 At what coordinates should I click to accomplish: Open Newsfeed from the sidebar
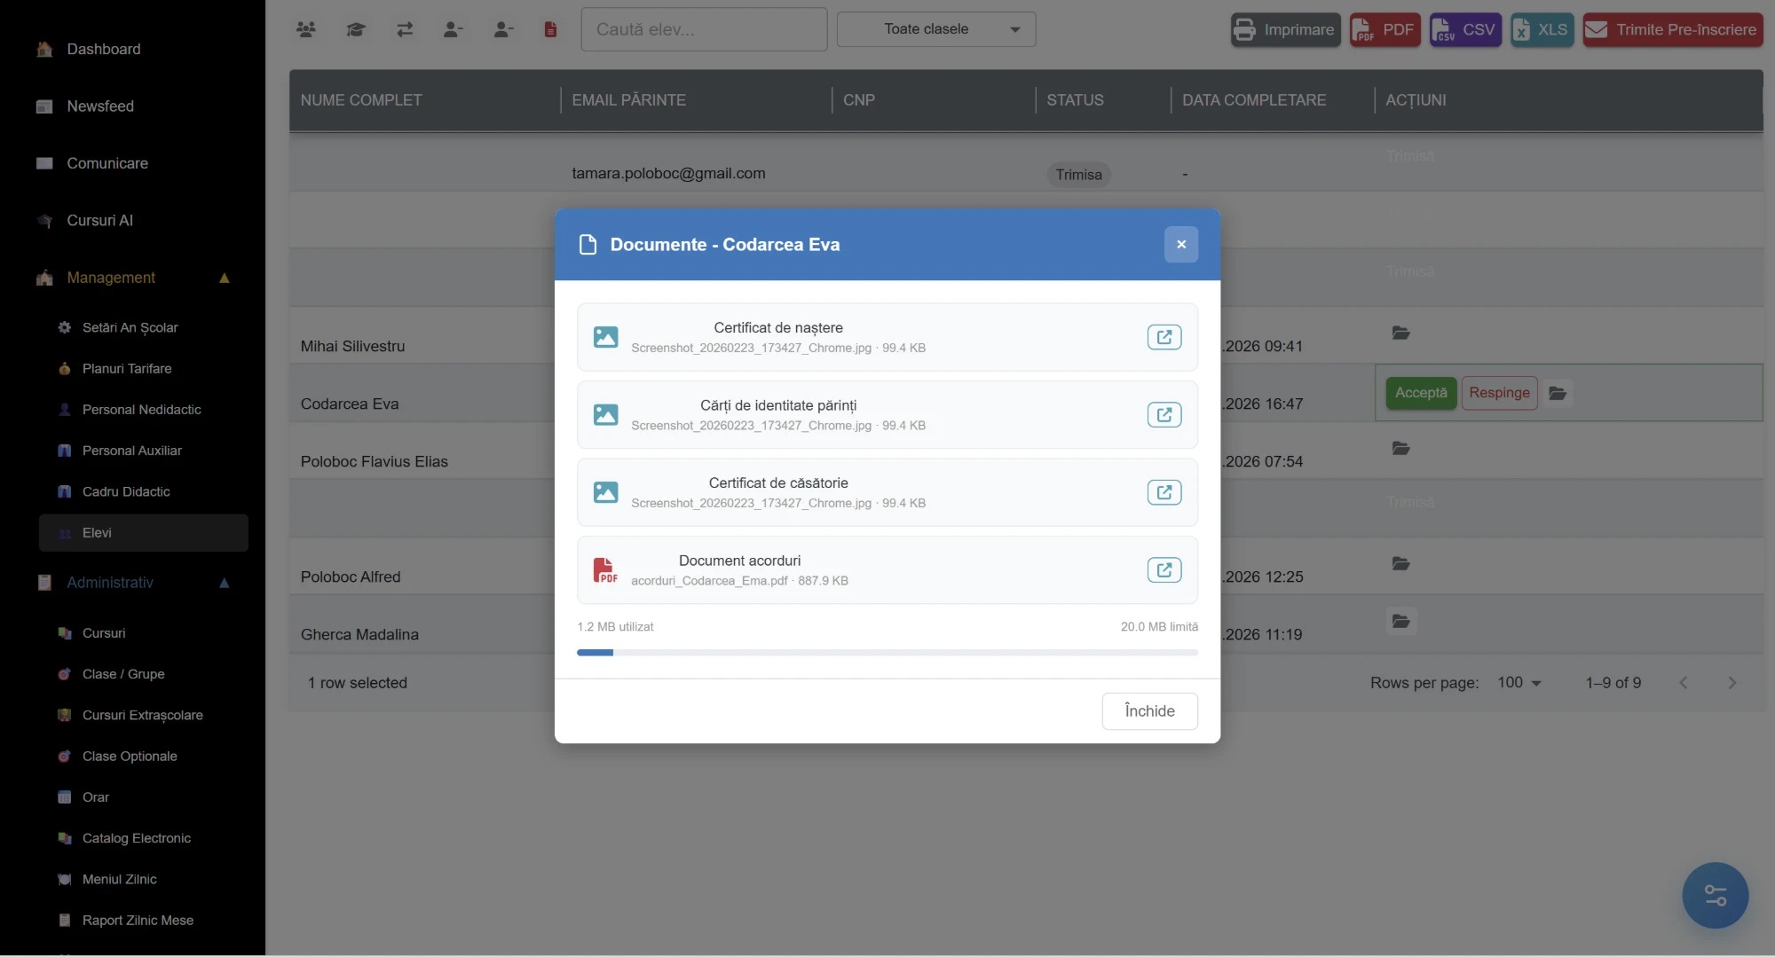click(100, 106)
